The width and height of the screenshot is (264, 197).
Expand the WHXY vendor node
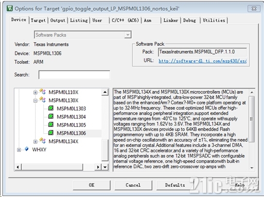tap(19, 150)
